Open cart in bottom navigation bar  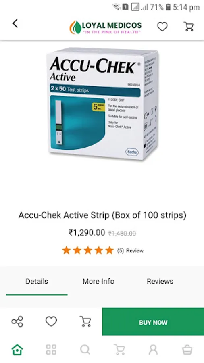coord(119,350)
